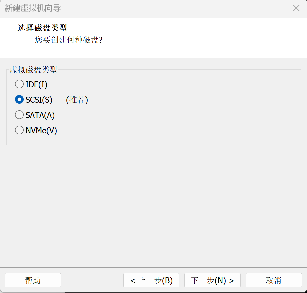The image size is (307, 293).
Task: Open help with the 帮助 button
Action: [33, 280]
